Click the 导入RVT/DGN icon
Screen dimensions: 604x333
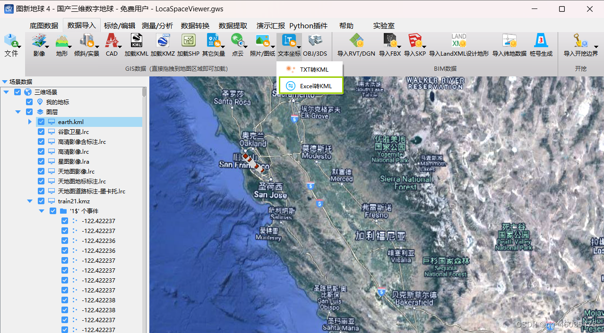click(356, 41)
